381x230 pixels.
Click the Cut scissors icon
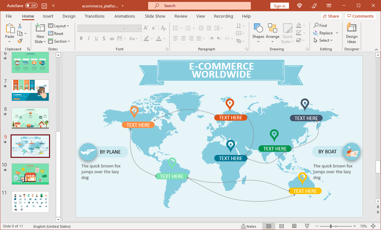pyautogui.click(x=20, y=26)
